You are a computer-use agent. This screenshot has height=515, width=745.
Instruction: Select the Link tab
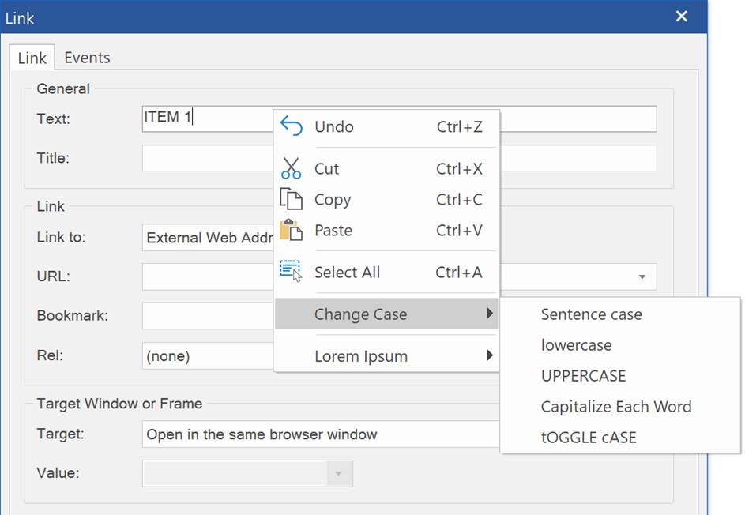click(32, 58)
